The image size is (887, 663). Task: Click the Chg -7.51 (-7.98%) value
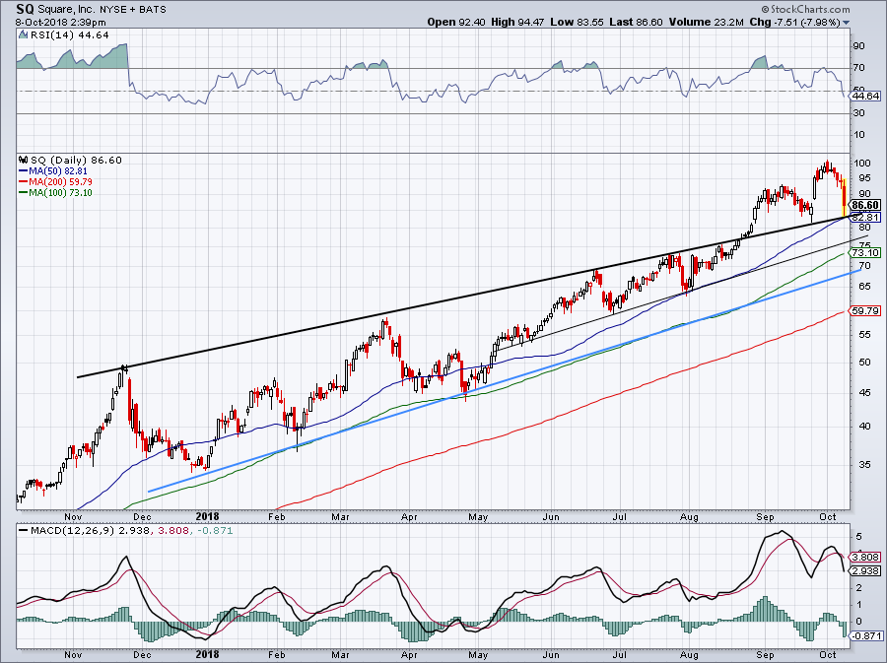tap(795, 22)
